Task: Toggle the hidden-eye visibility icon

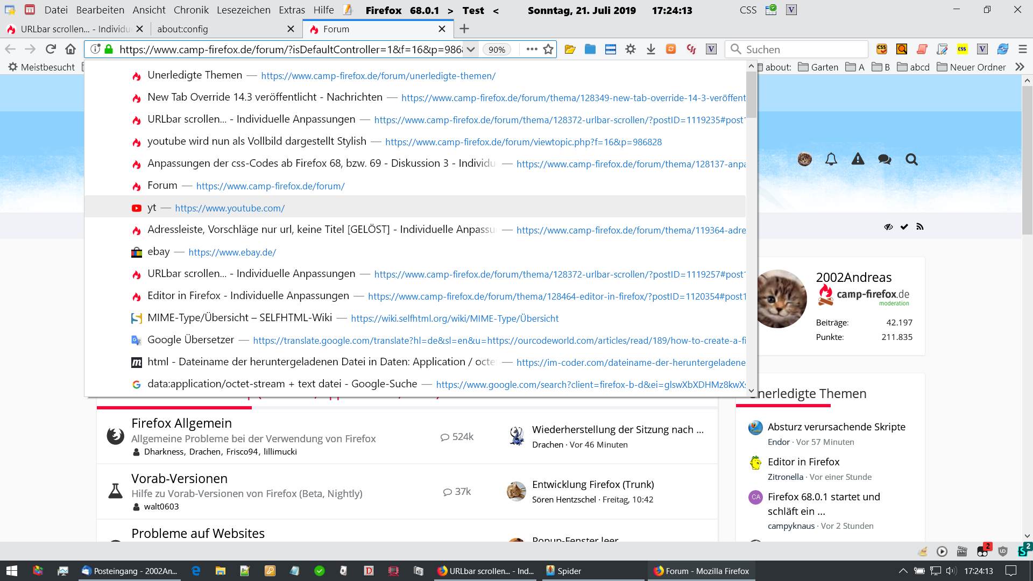Action: pyautogui.click(x=888, y=227)
